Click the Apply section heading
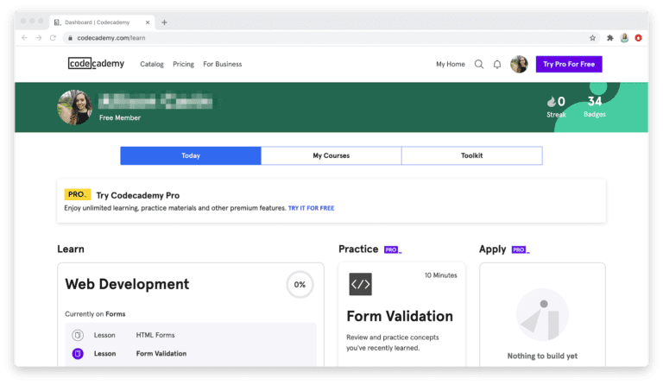The width and height of the screenshot is (663, 385). [492, 249]
